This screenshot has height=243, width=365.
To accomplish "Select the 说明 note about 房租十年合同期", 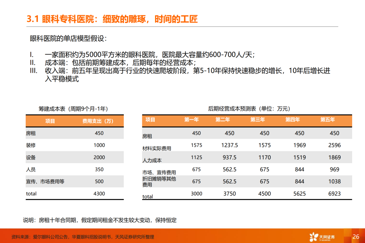I will tap(100, 220).
